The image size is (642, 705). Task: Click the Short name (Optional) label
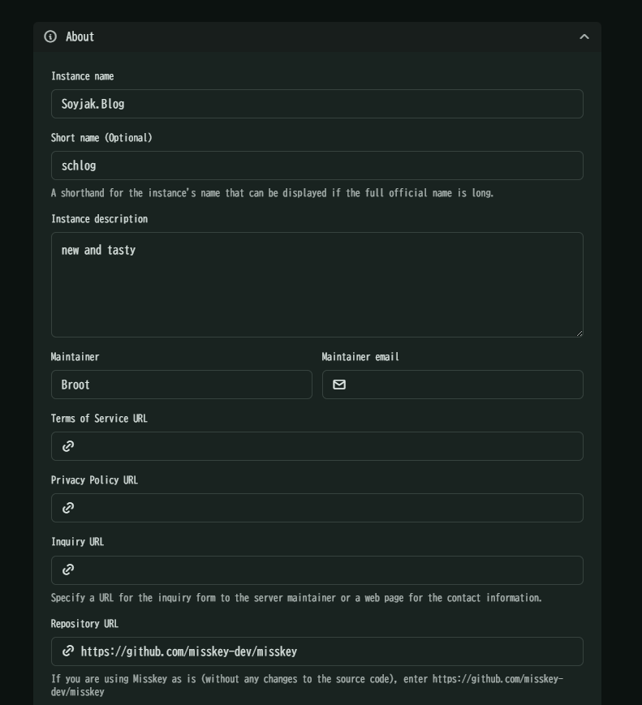click(x=101, y=138)
